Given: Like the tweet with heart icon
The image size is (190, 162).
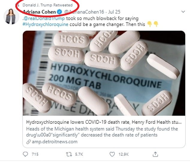Looking at the screenshot, I should tap(112, 154).
